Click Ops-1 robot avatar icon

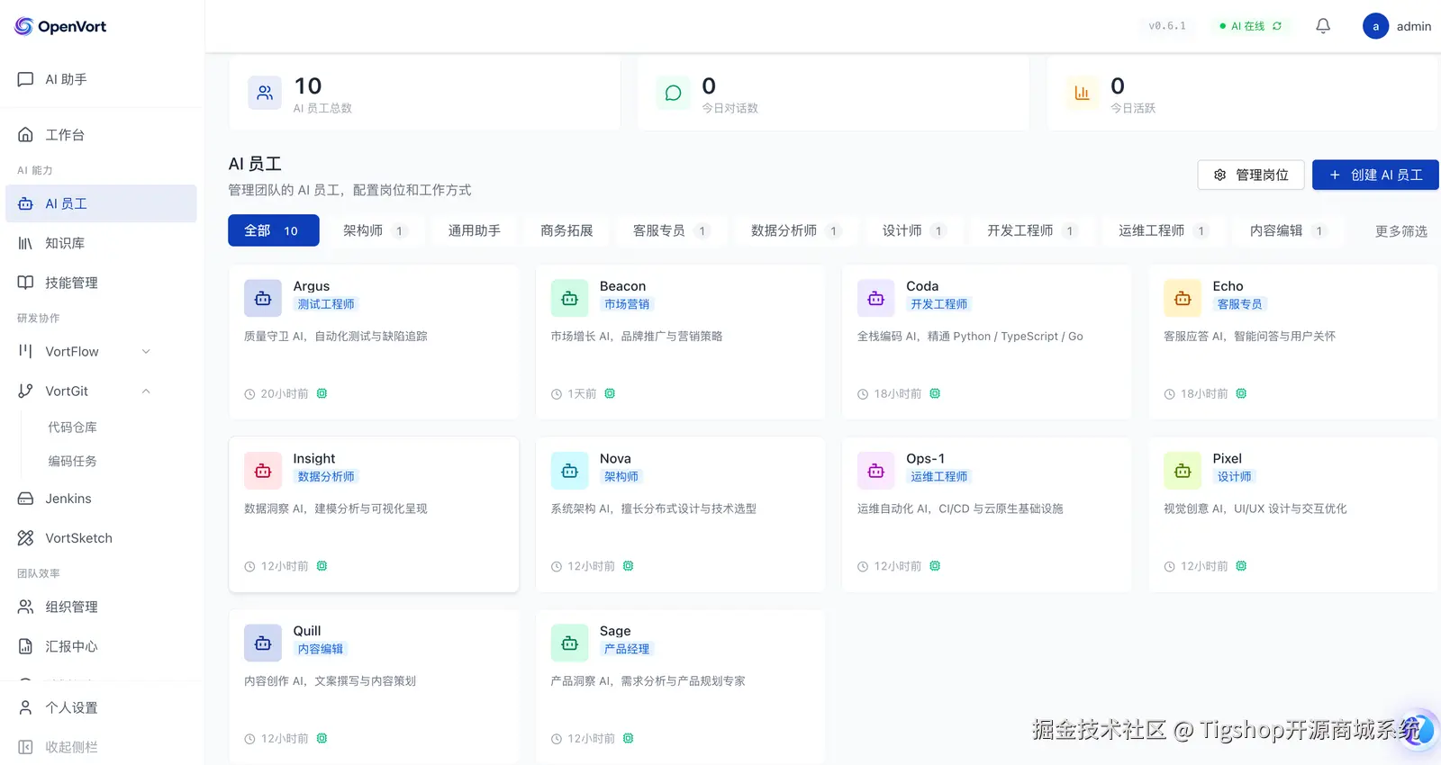pos(876,471)
